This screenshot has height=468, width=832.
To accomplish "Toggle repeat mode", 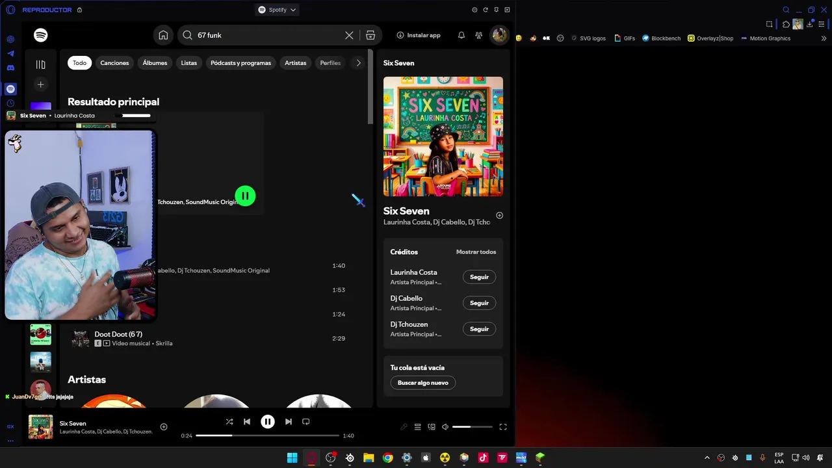I will (x=305, y=422).
